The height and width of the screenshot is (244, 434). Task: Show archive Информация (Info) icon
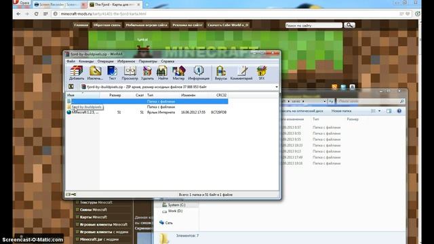click(x=199, y=73)
